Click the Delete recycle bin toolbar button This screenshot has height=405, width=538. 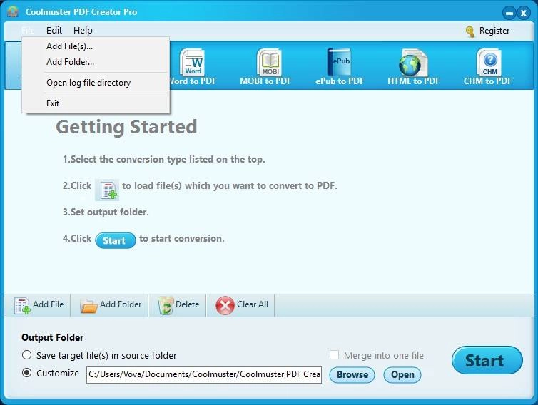(178, 305)
